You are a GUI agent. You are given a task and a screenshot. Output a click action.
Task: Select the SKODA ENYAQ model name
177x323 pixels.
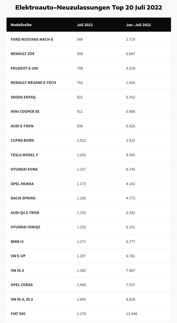point(23,97)
